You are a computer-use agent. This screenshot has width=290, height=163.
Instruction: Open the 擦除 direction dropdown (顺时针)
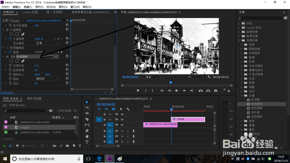point(47,79)
